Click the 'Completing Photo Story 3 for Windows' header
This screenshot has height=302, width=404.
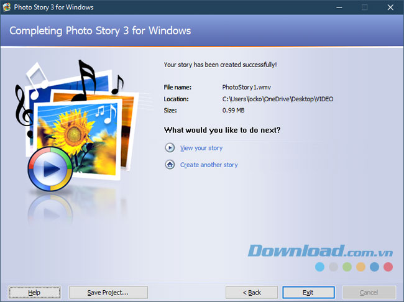[x=100, y=30]
